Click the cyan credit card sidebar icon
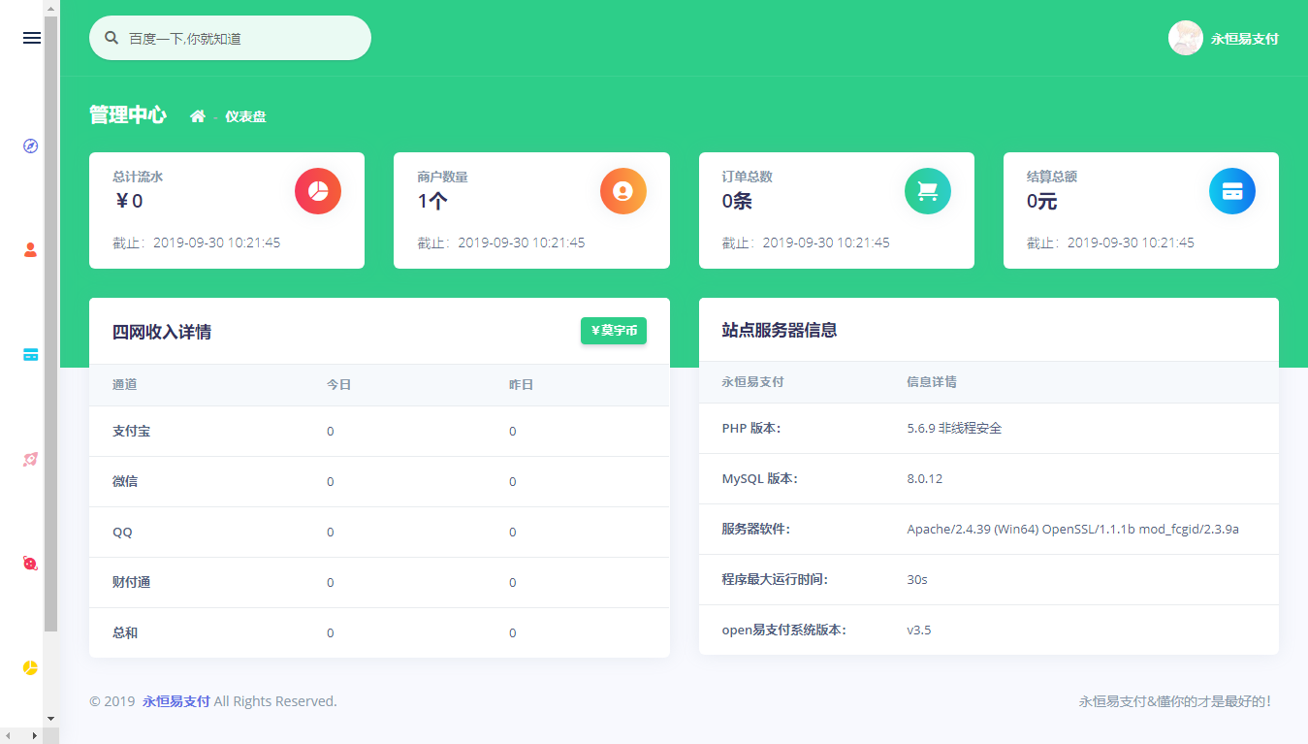 (x=30, y=355)
